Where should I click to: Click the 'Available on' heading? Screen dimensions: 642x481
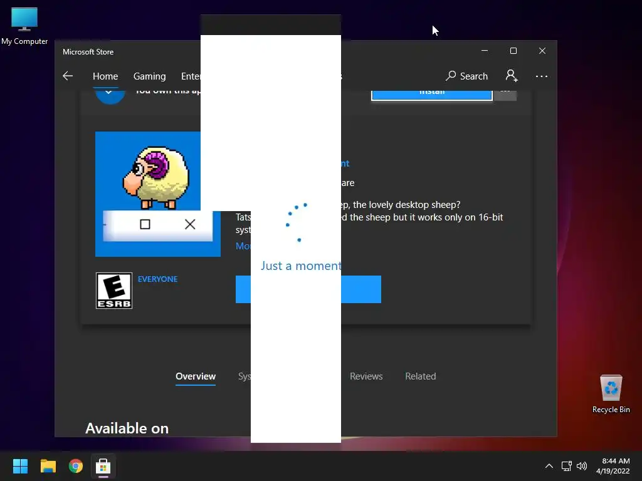click(x=127, y=428)
